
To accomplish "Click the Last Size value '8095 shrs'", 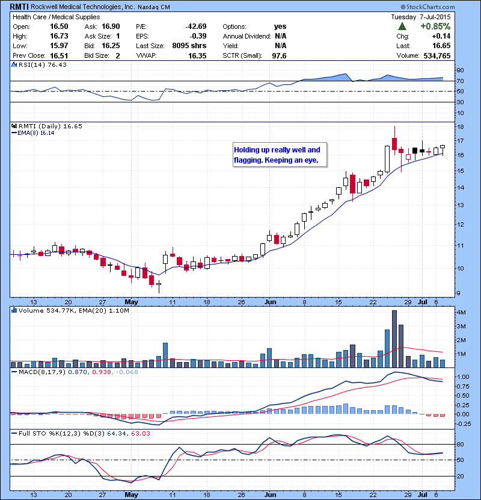I will [189, 46].
